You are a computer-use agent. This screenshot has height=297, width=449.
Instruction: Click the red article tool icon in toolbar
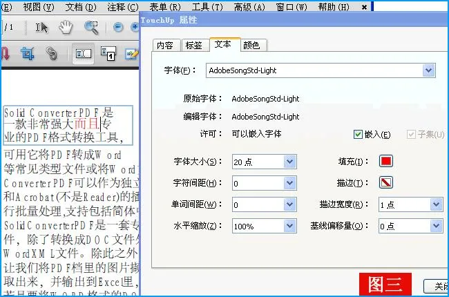[5, 54]
